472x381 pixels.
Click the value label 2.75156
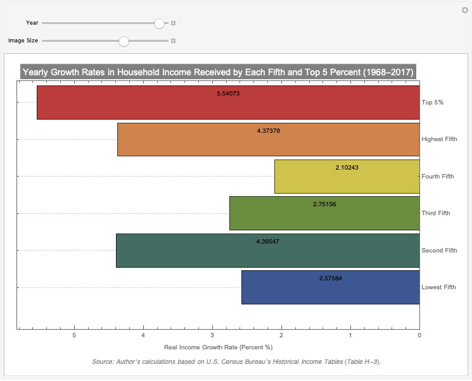[x=324, y=204]
